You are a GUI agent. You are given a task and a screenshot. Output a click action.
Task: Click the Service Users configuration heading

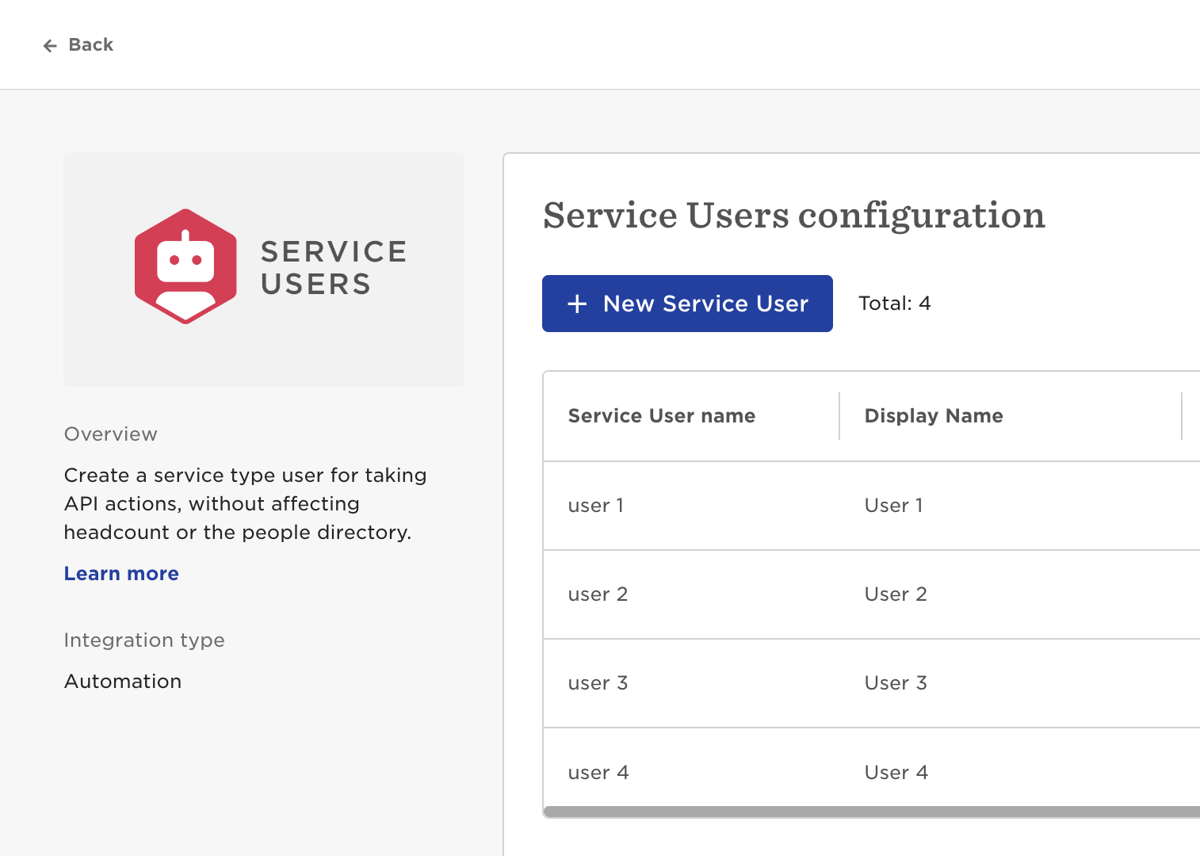[794, 216]
